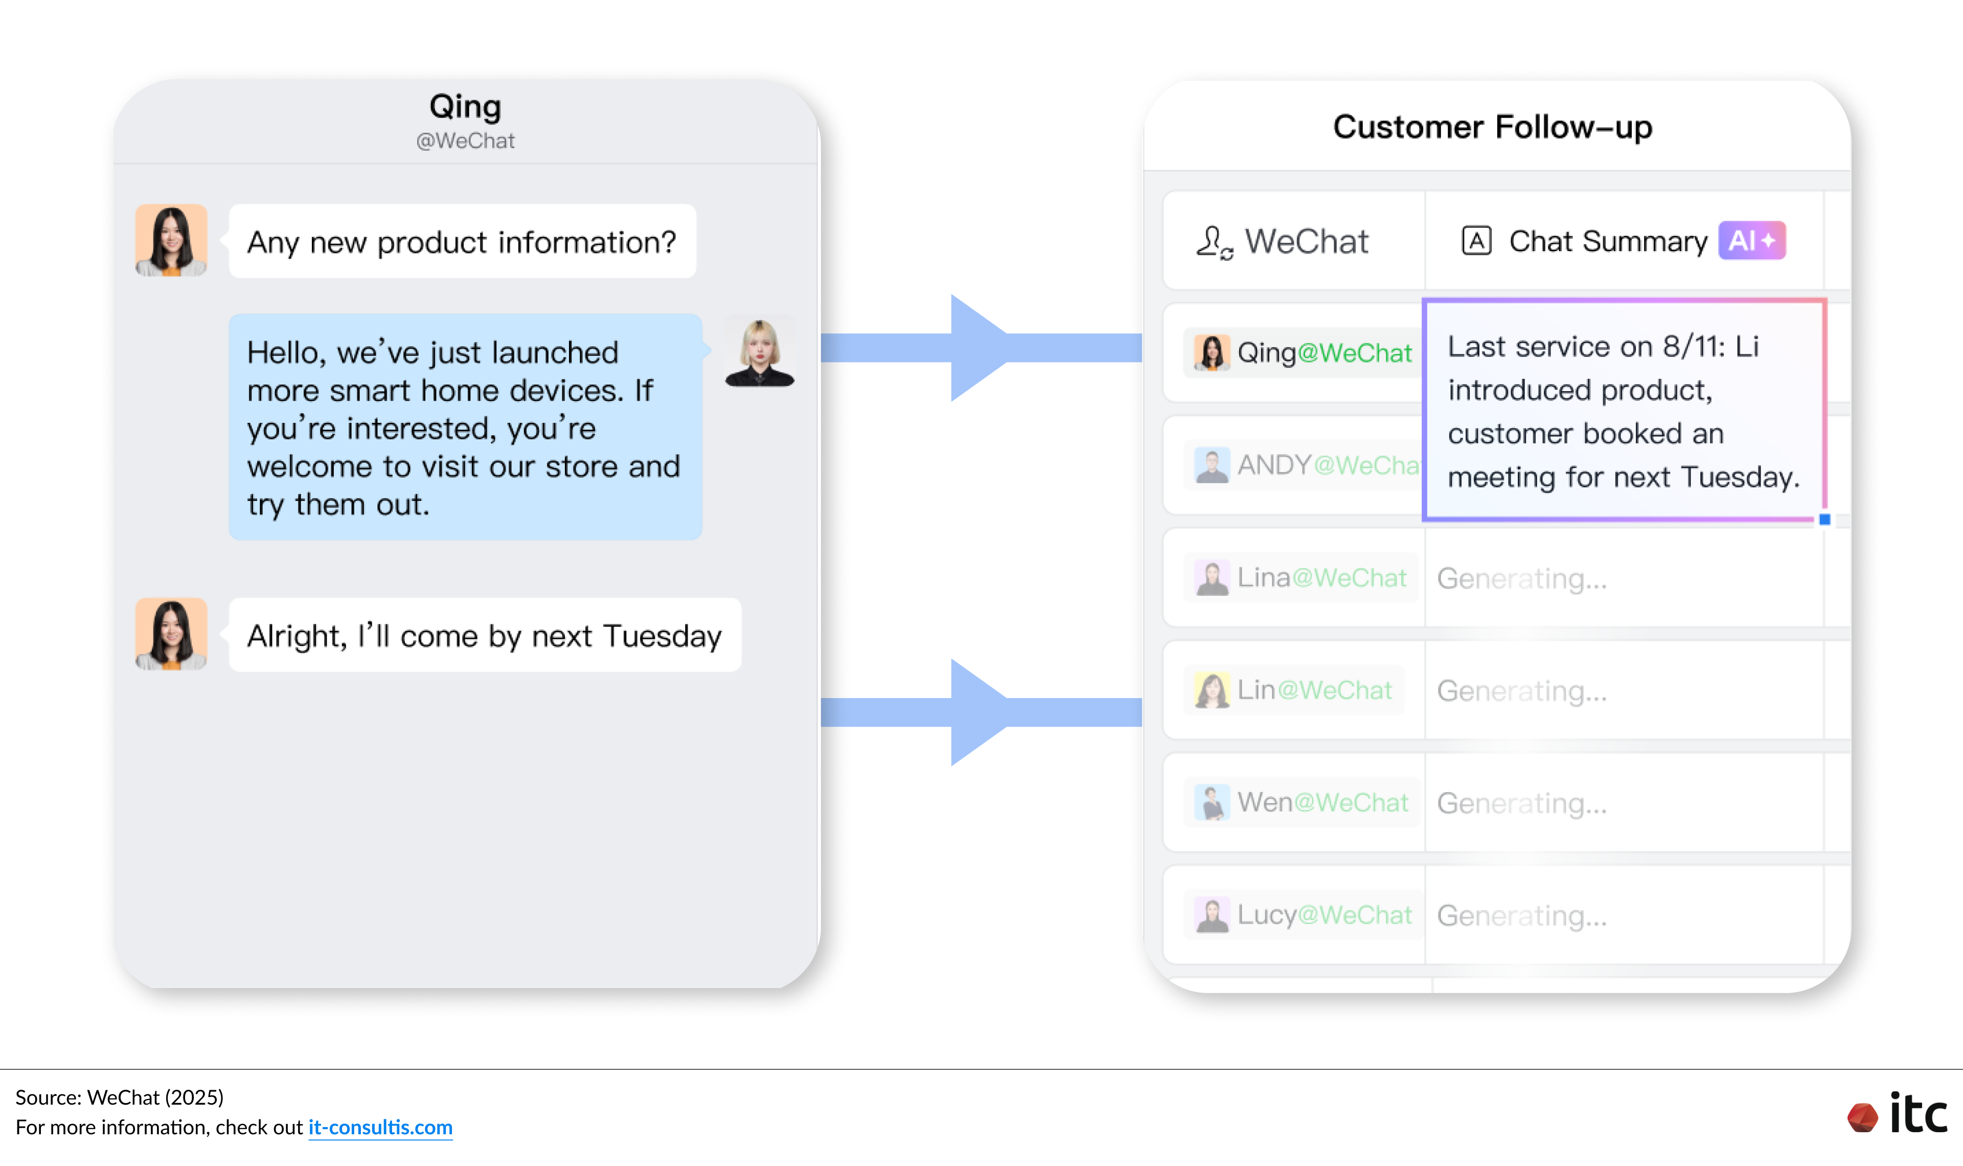Click Qing's small avatar in follow-up table

click(x=1211, y=353)
